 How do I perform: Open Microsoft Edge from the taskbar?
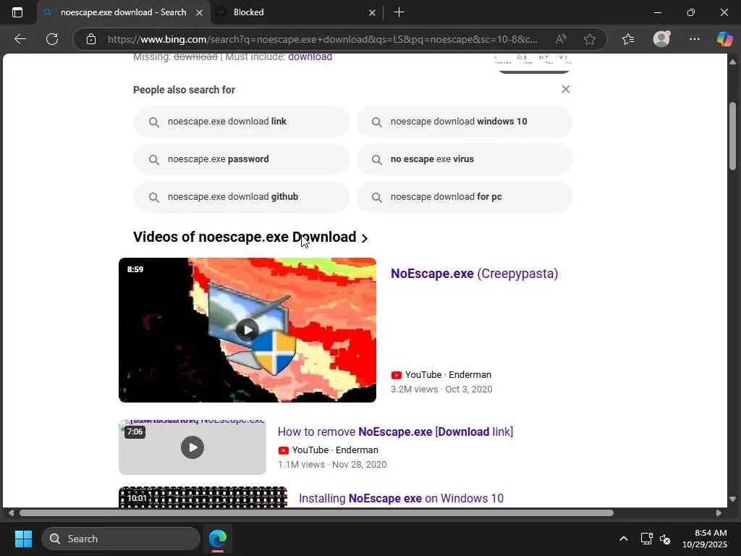click(218, 539)
